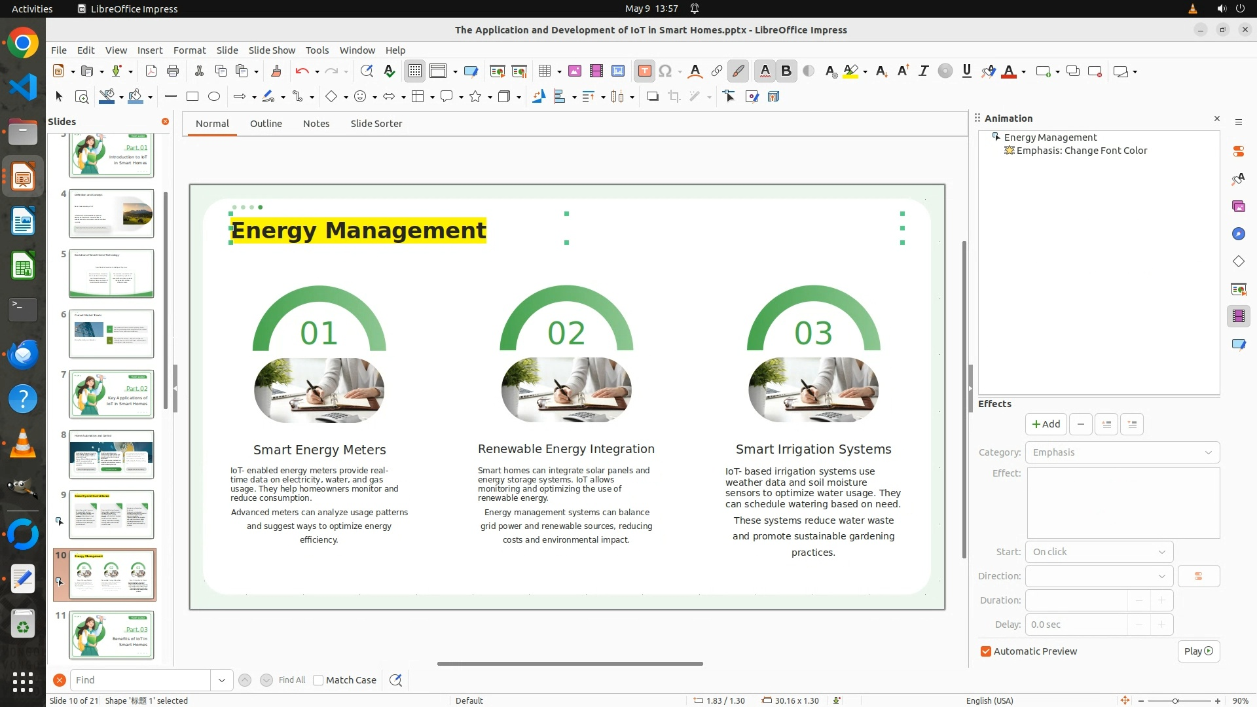Click the Insert Table toolbar icon
The height and width of the screenshot is (707, 1257).
click(544, 71)
